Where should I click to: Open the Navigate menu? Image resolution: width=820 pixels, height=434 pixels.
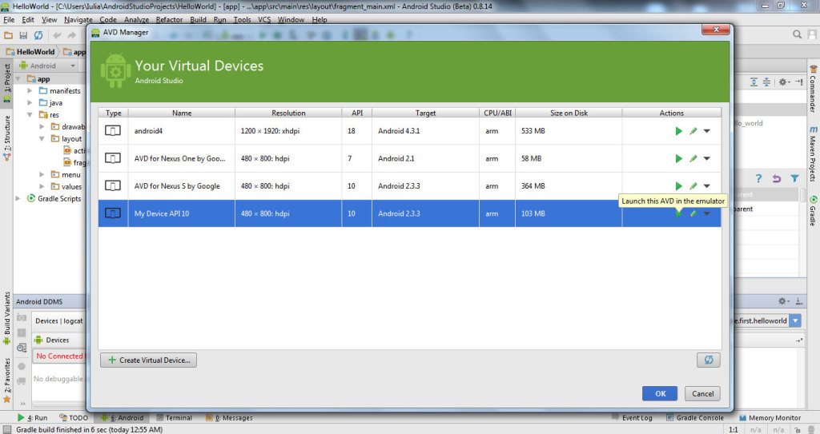(78, 20)
